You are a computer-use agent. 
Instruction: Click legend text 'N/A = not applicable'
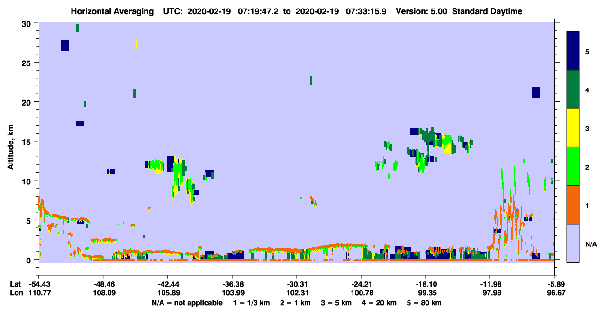click(187, 303)
